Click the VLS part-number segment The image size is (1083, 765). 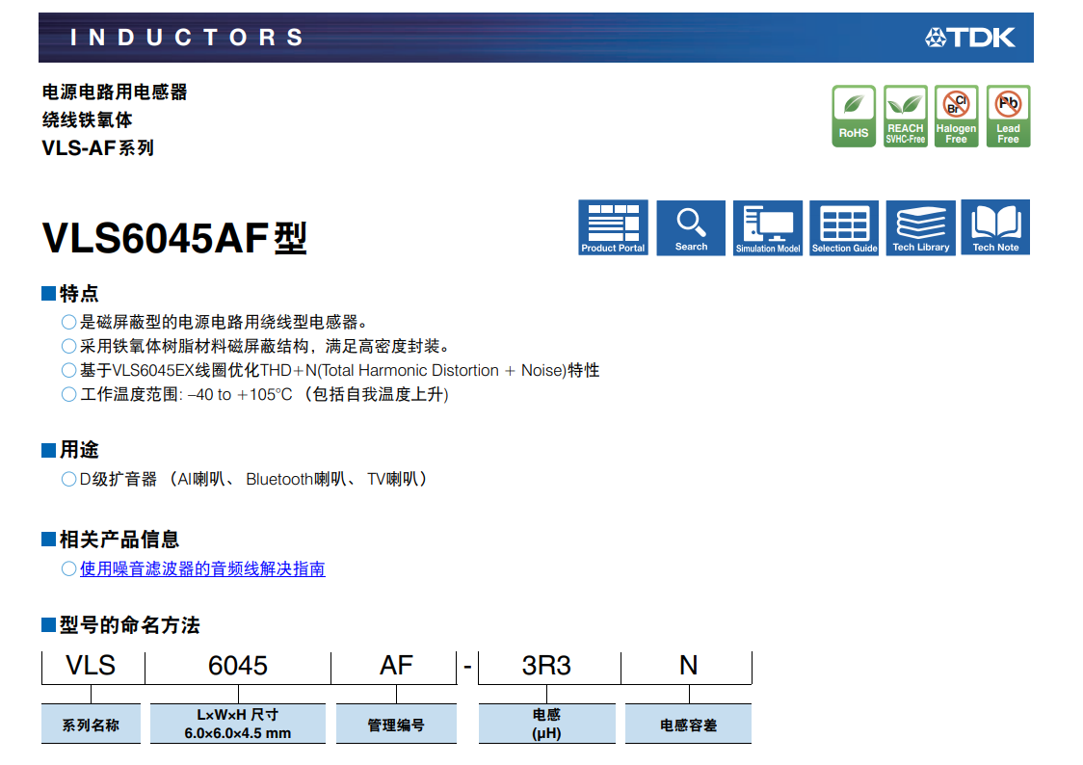tap(91, 666)
